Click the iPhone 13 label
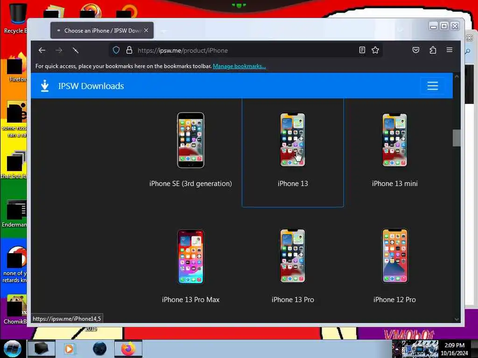The width and height of the screenshot is (478, 358). [x=293, y=184]
